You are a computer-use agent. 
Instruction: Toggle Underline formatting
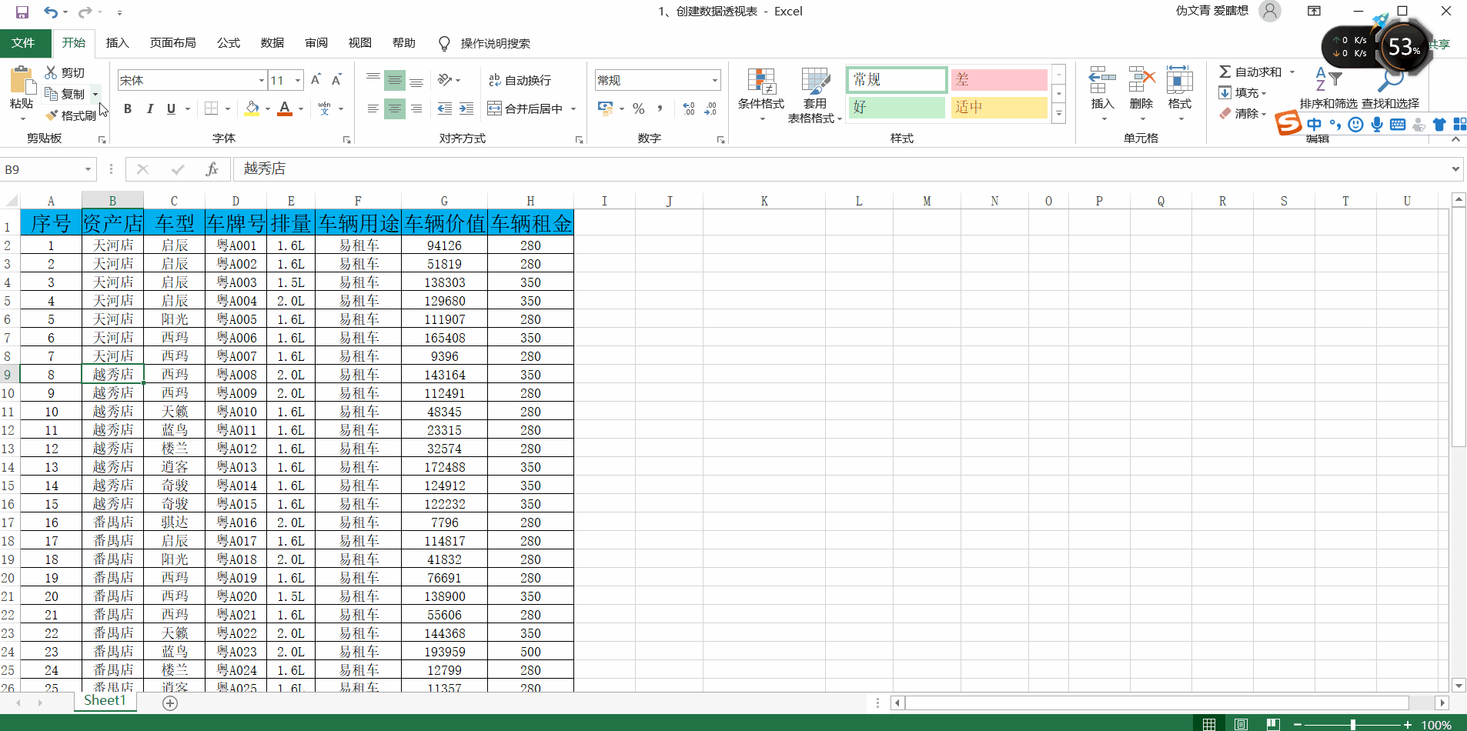tap(171, 108)
